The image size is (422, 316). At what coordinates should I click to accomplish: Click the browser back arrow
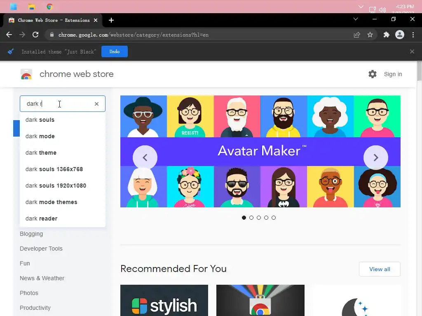point(9,35)
